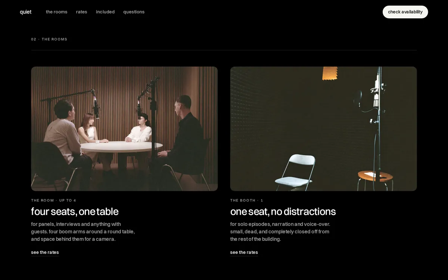Click the check availability button
Screen dimensions: 448x280
405,12
